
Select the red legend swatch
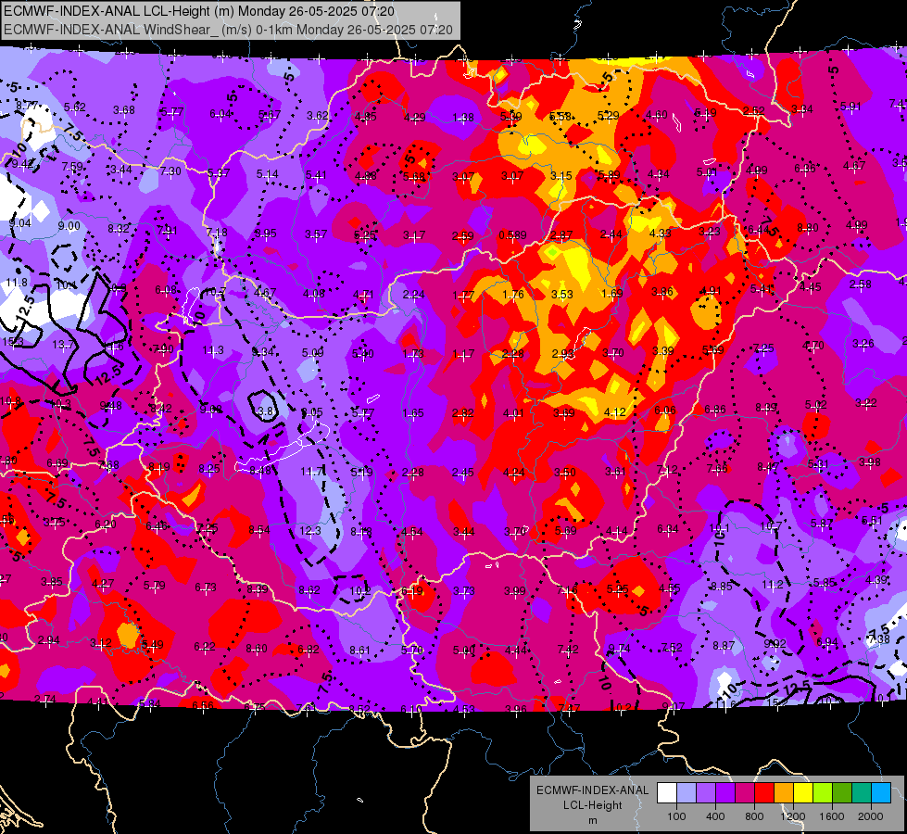(x=764, y=792)
